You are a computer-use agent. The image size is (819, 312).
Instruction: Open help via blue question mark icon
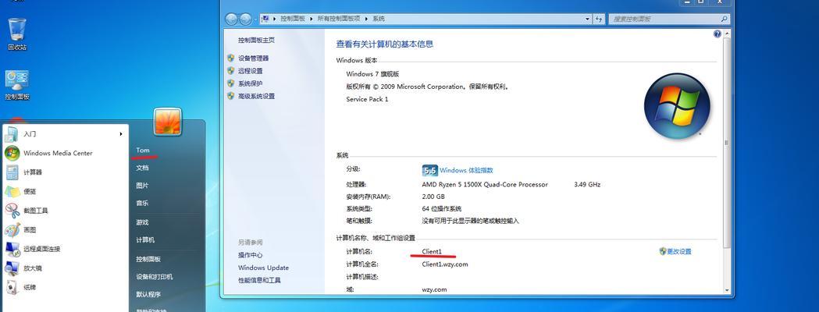click(718, 34)
